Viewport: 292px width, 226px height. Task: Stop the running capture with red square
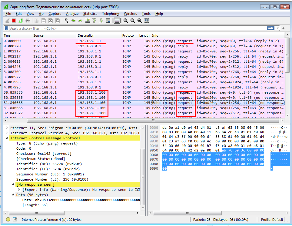pos(14,21)
